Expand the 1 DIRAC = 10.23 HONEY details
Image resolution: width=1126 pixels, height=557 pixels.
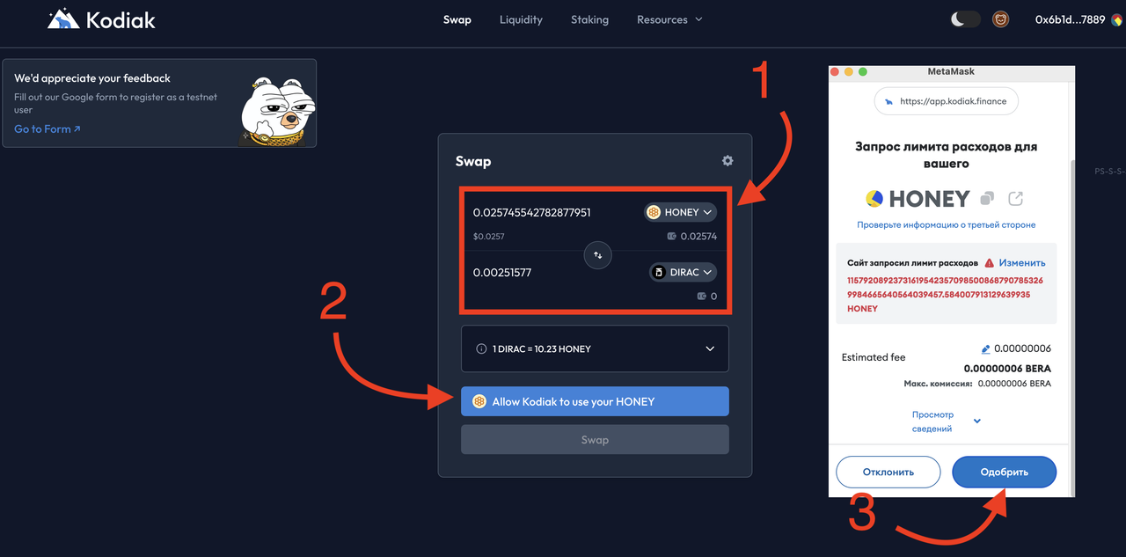click(x=595, y=349)
